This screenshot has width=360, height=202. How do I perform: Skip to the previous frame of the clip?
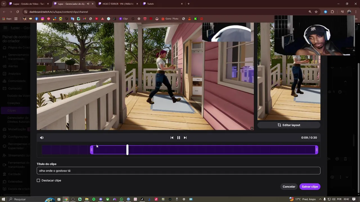click(172, 137)
